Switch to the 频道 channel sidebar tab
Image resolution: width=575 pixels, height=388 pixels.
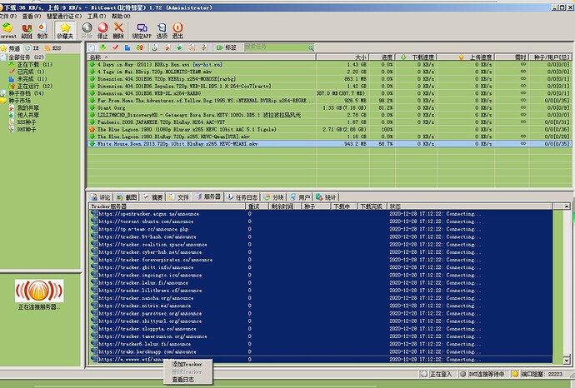(11, 48)
